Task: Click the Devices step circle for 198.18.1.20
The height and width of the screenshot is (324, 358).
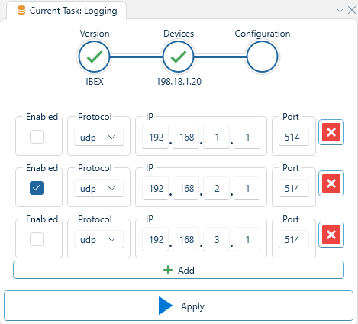Action: (x=179, y=57)
